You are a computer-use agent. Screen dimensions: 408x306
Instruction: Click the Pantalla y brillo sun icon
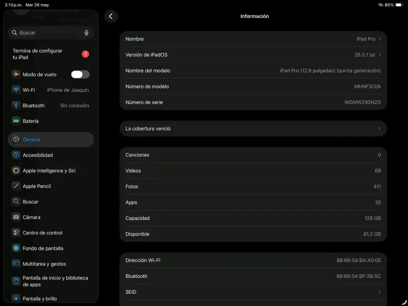point(16,299)
